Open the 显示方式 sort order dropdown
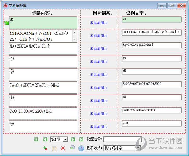189x156 pixels. coord(138,148)
